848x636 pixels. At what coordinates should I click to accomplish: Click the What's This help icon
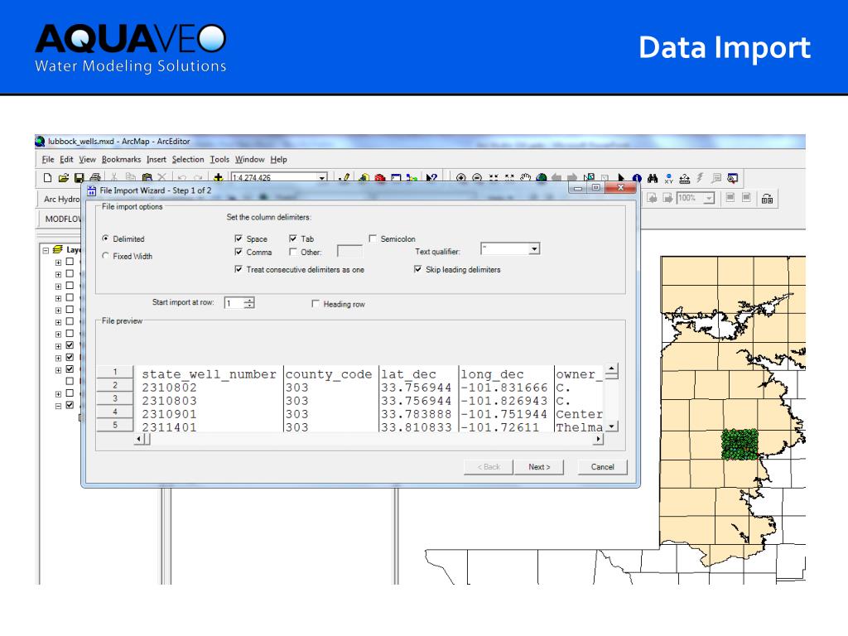431,177
